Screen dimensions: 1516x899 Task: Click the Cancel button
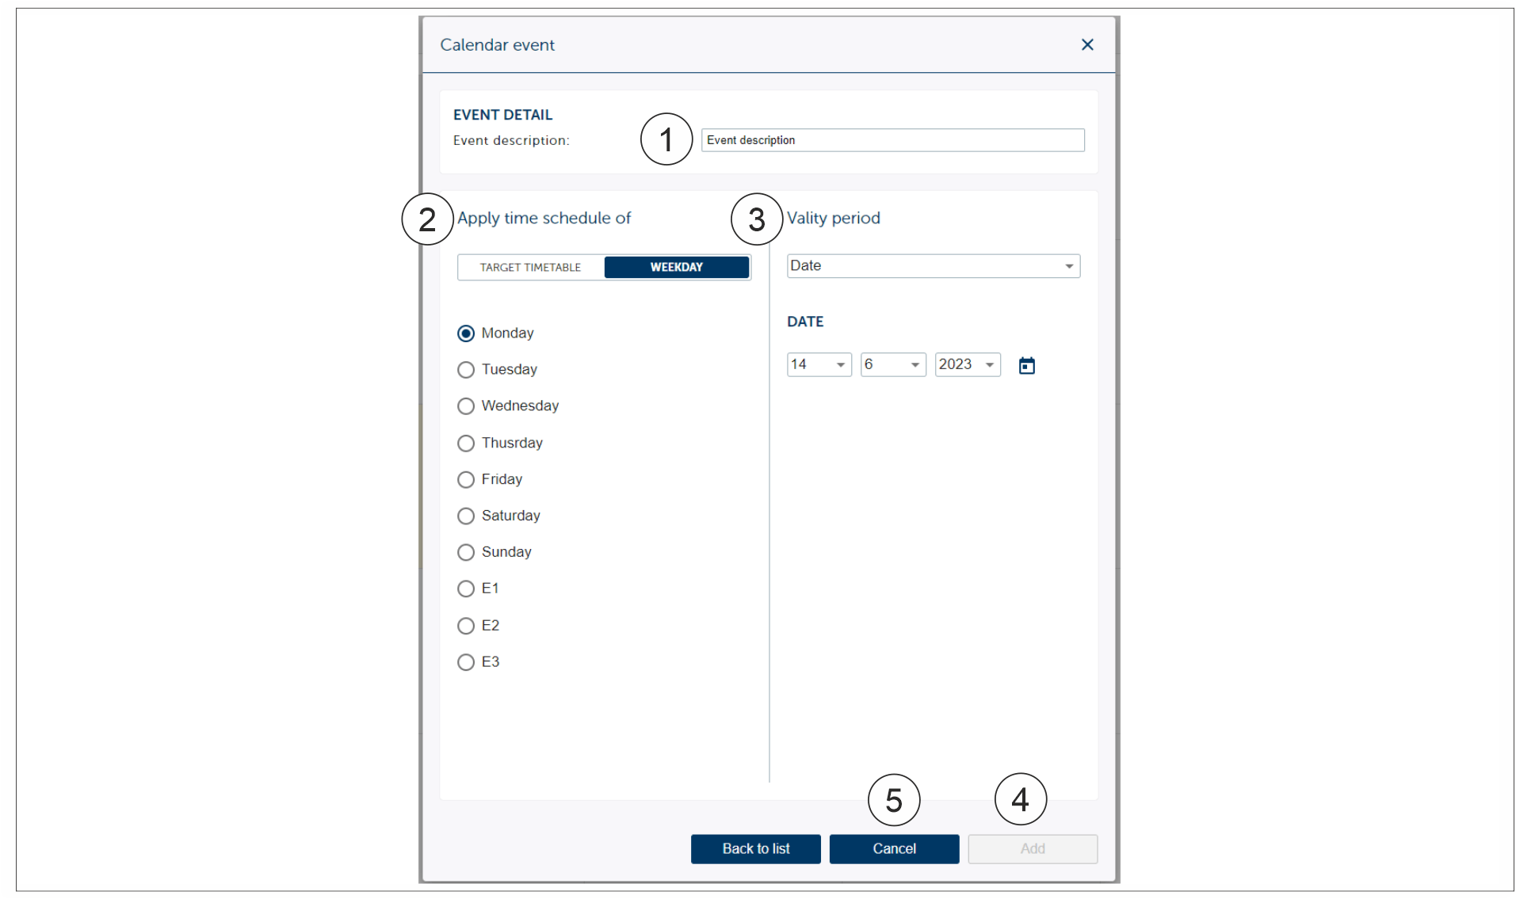tap(894, 849)
